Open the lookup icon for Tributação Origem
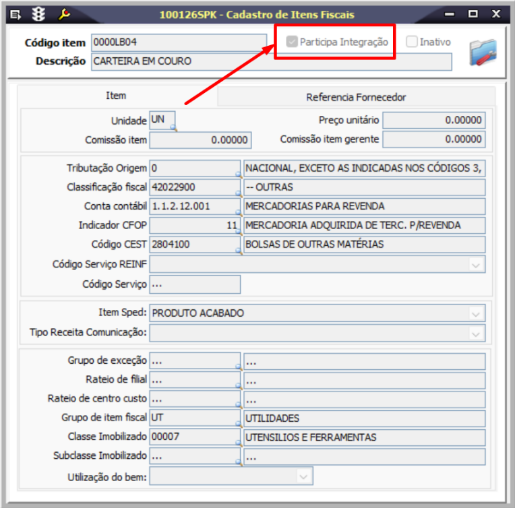 [239, 174]
